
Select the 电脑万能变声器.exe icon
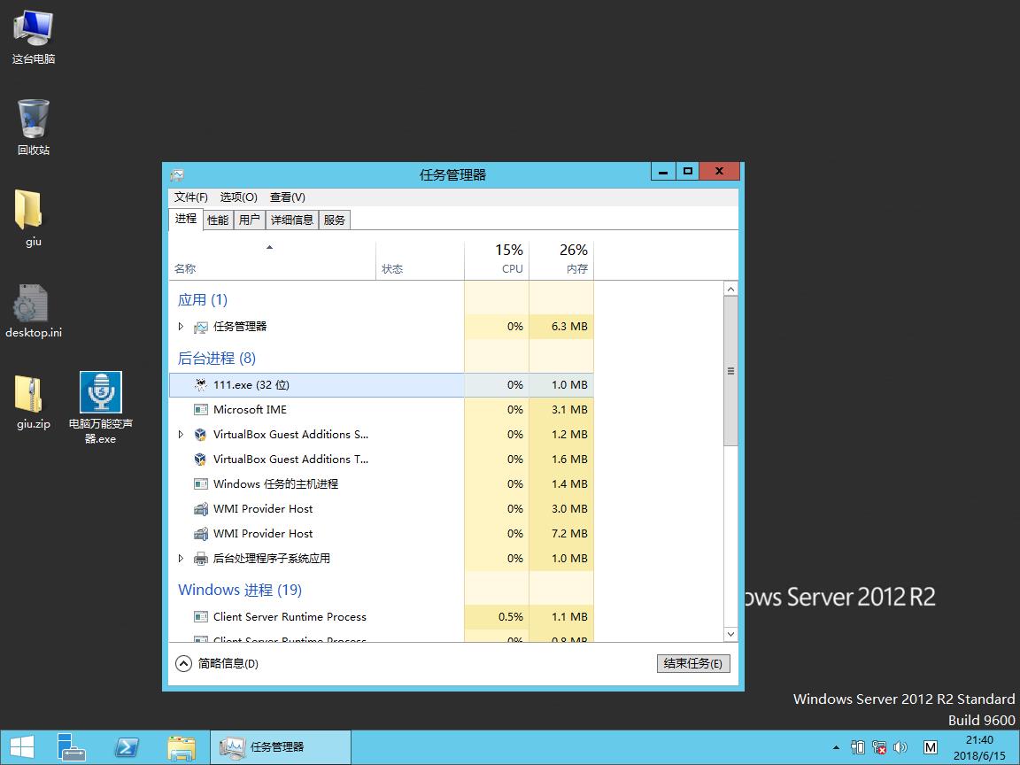tap(101, 392)
